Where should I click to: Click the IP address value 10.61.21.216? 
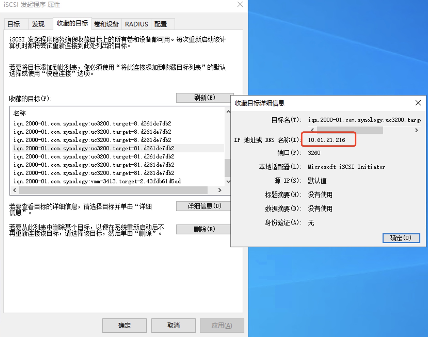click(327, 140)
